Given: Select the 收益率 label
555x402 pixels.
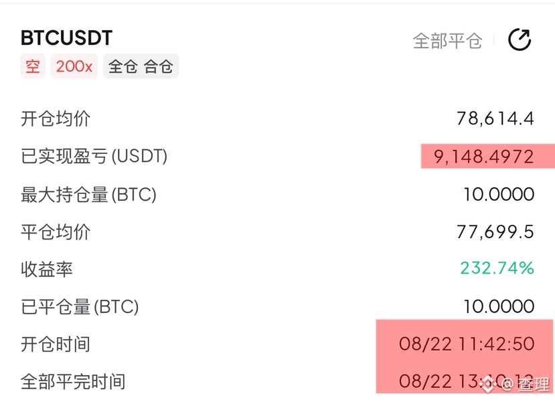Looking at the screenshot, I should coord(47,269).
